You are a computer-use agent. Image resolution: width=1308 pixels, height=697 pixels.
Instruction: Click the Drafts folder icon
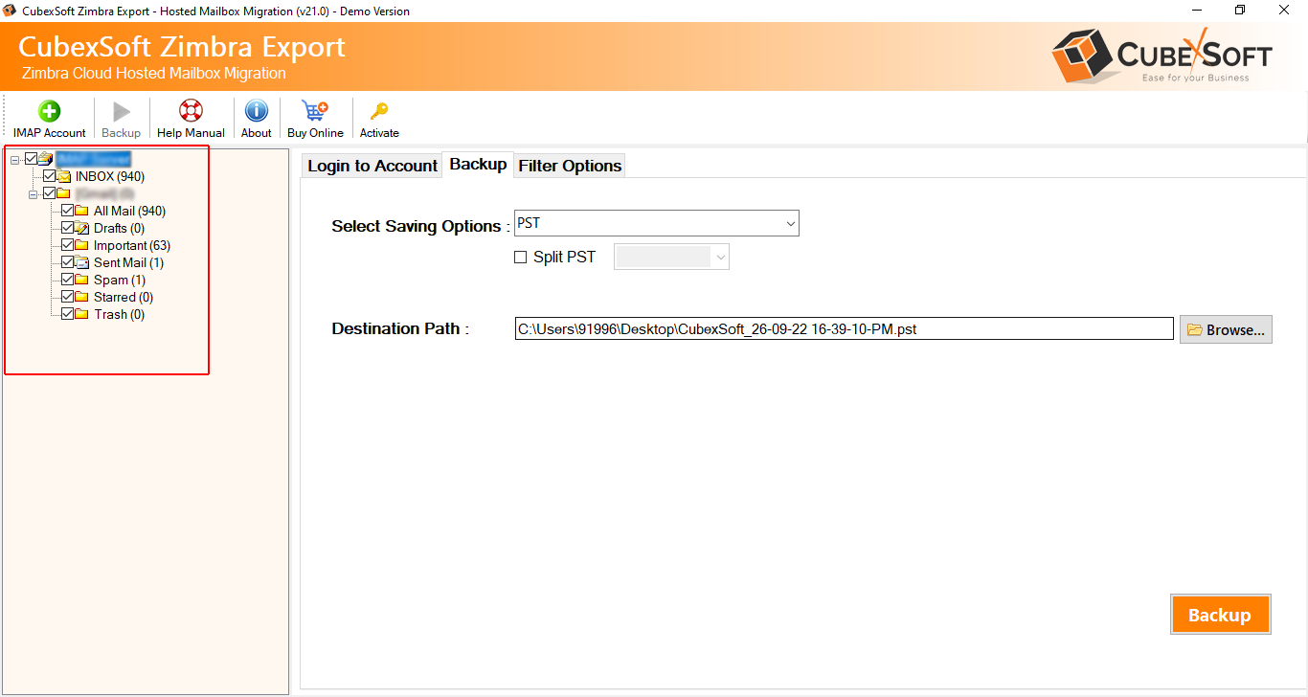coord(82,228)
